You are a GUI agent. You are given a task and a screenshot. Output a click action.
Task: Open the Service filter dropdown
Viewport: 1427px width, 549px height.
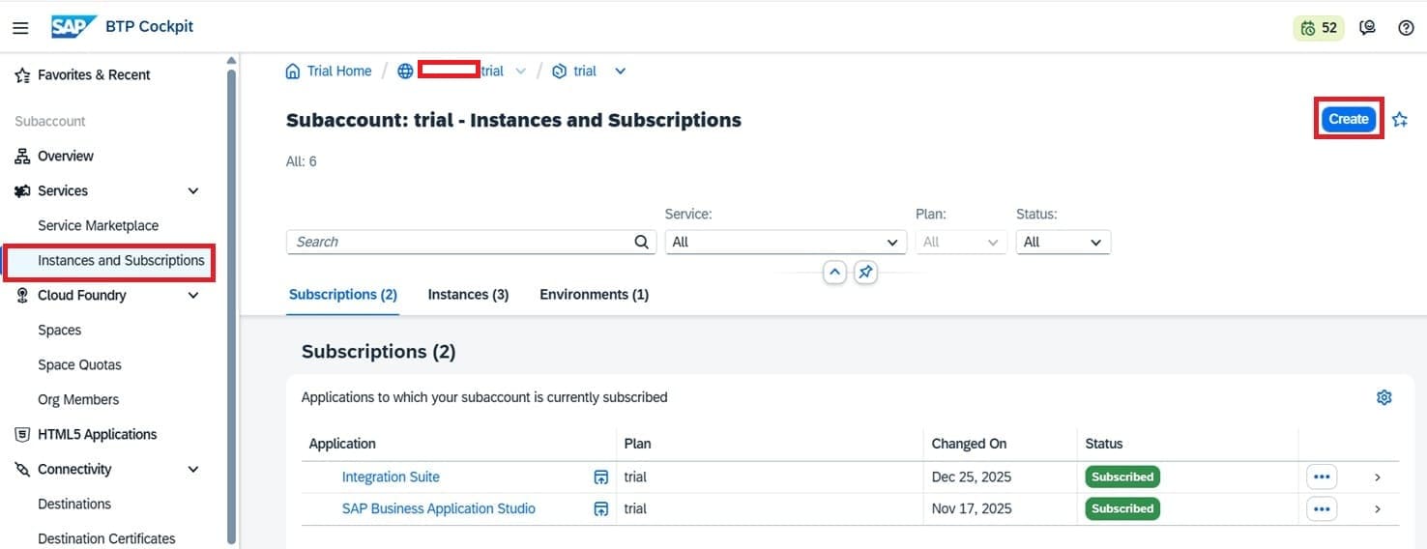point(785,243)
